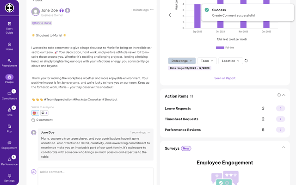This screenshot has height=185, width=296.
Task: Open the Team filter dropdown
Action: click(x=207, y=61)
